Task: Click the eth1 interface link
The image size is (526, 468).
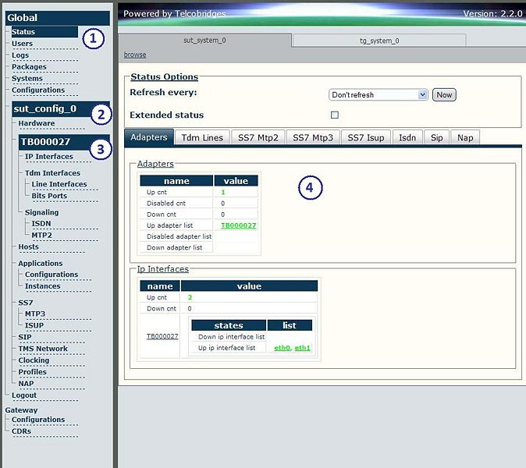Action: 302,348
